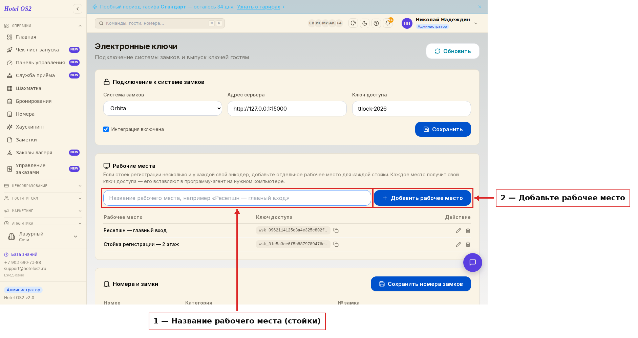Click the Сохранить номера замков button
The height and width of the screenshot is (338, 638).
point(421,284)
